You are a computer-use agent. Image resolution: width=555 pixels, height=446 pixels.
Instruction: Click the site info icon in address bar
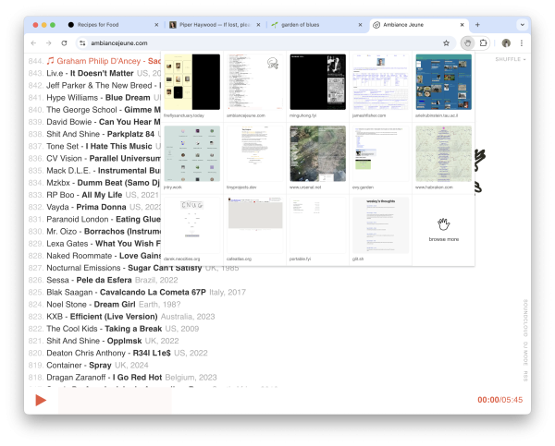[81, 42]
